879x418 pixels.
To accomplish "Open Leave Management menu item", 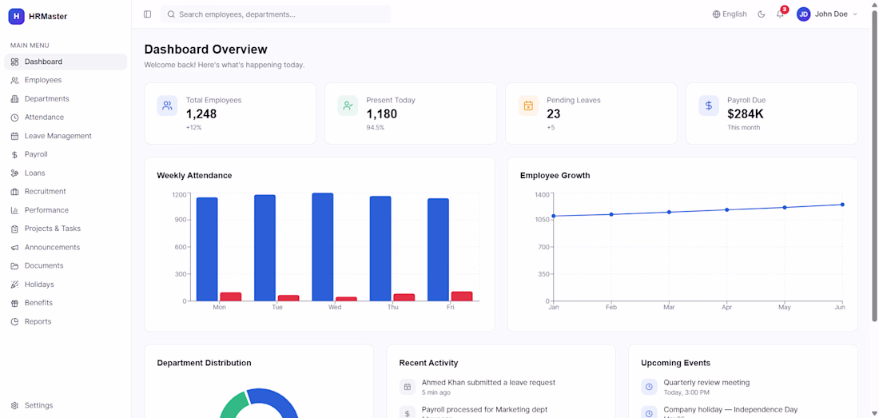I will [66, 136].
